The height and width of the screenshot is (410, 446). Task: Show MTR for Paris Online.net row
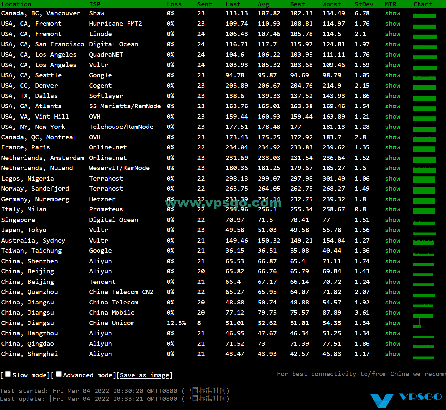click(x=393, y=147)
